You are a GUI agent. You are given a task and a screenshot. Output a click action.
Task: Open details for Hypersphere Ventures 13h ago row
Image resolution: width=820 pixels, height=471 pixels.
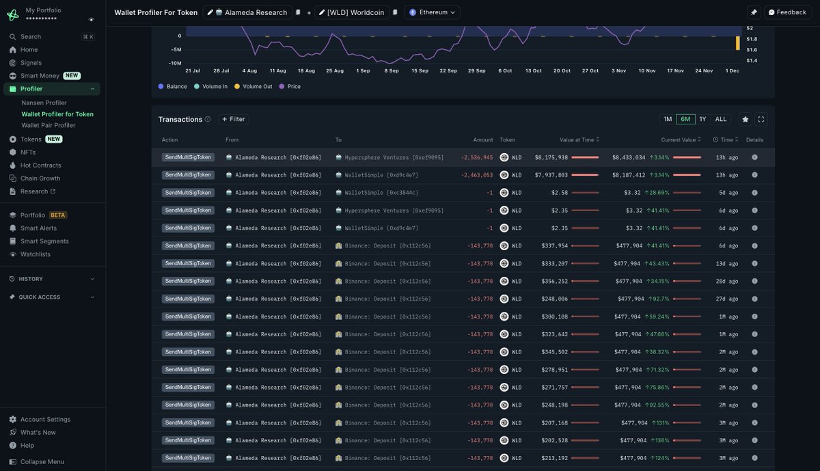pos(754,157)
